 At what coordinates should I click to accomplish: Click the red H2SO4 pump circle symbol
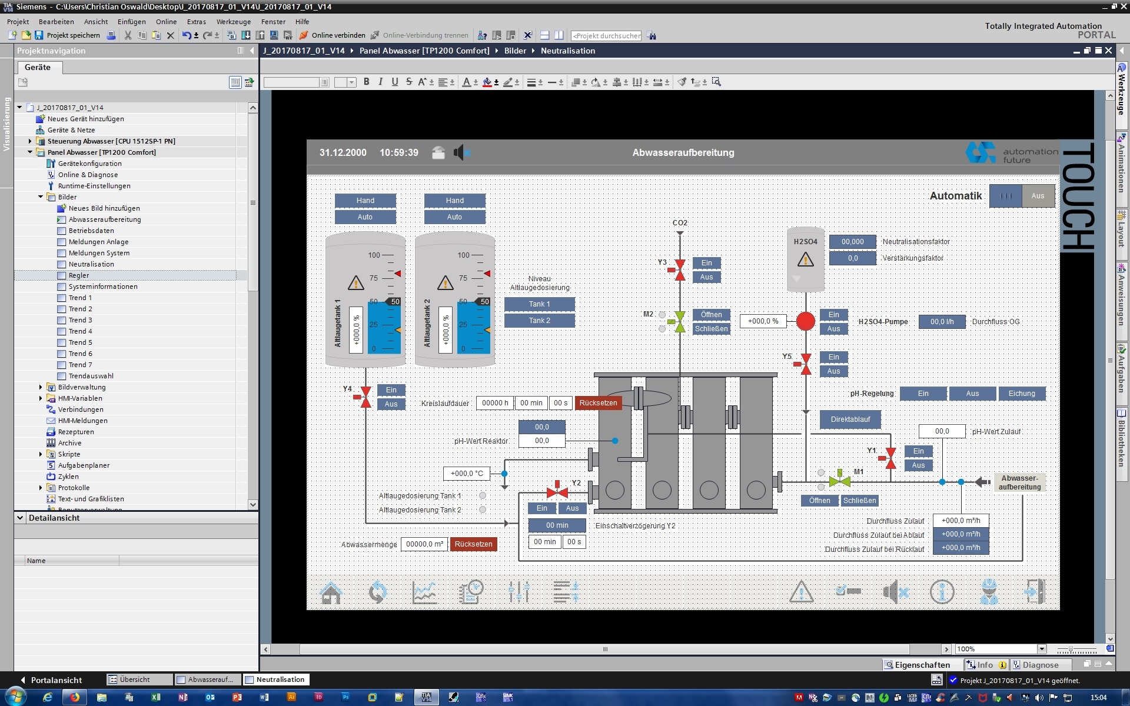pos(806,321)
